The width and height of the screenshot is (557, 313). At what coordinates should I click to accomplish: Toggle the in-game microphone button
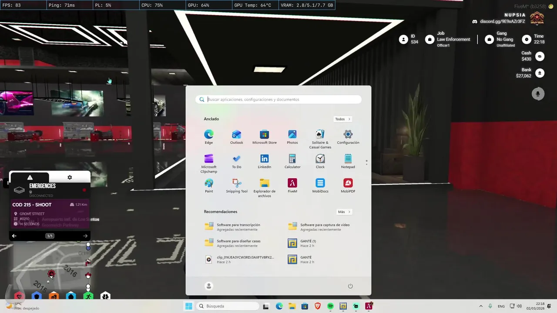pyautogui.click(x=538, y=93)
